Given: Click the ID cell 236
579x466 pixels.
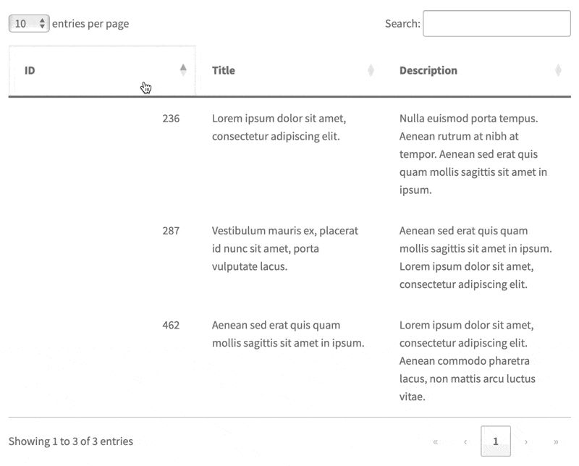Looking at the screenshot, I should pos(171,119).
